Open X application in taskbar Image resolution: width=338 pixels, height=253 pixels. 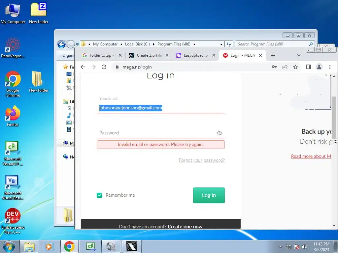click(131, 246)
